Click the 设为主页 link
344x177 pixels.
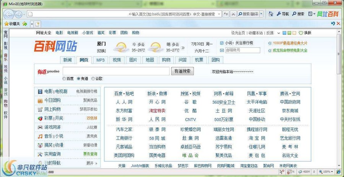[x=238, y=33]
